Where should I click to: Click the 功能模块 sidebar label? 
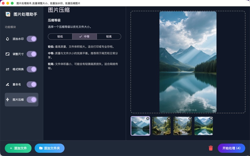(10, 27)
